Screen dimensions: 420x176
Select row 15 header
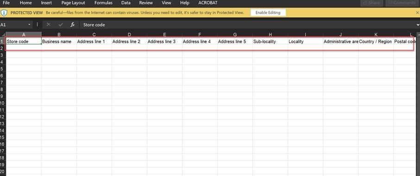(x=3, y=137)
